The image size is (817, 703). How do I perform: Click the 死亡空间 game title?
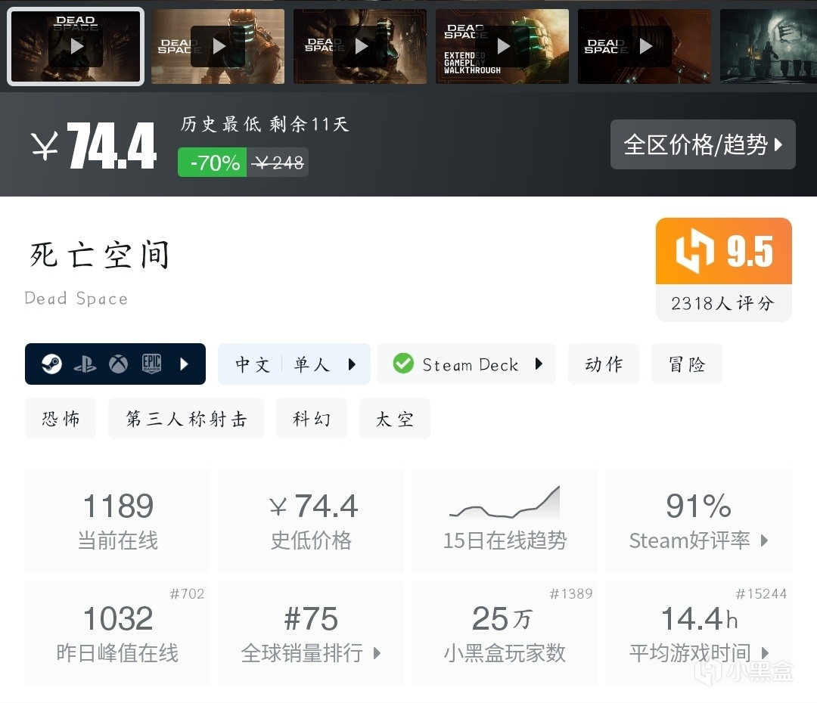(x=99, y=255)
